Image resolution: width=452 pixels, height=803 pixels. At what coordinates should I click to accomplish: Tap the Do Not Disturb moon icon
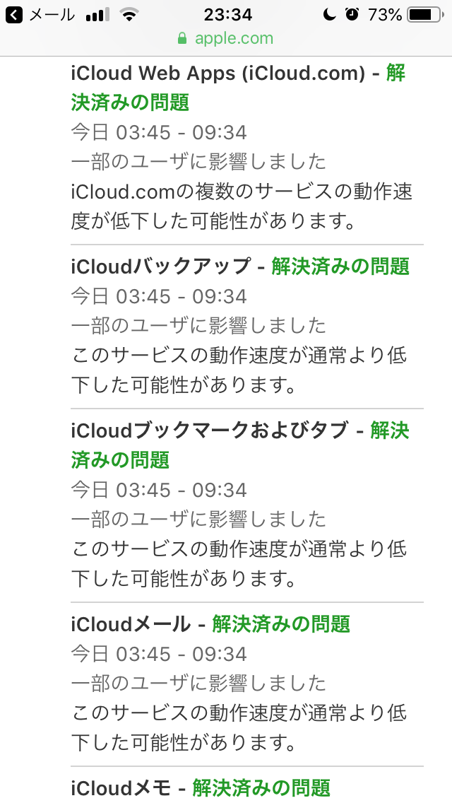coord(329,15)
